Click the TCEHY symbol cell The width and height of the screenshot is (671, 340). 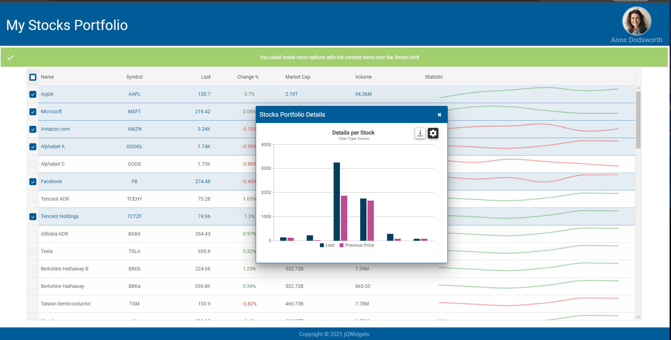[x=134, y=199]
